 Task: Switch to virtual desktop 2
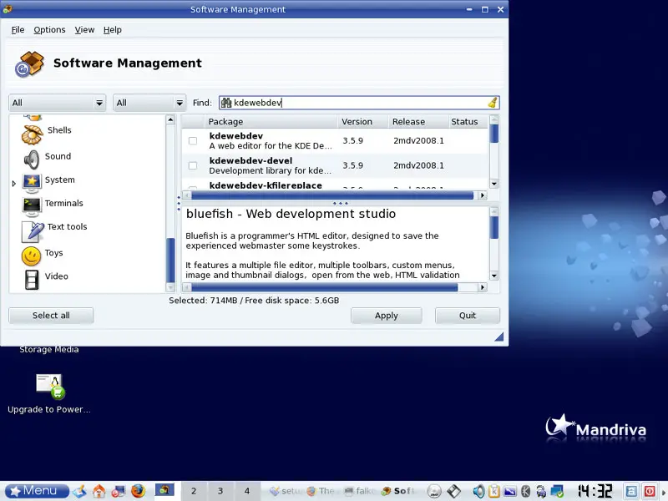coord(194,491)
